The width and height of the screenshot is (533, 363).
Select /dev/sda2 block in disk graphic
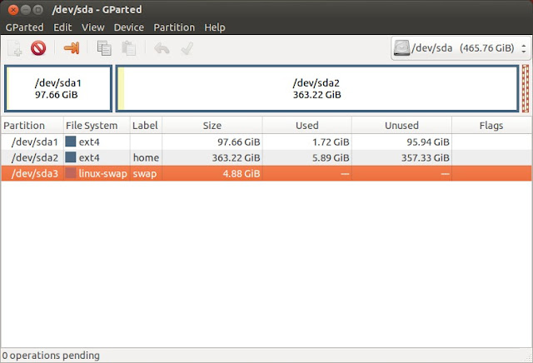point(317,88)
